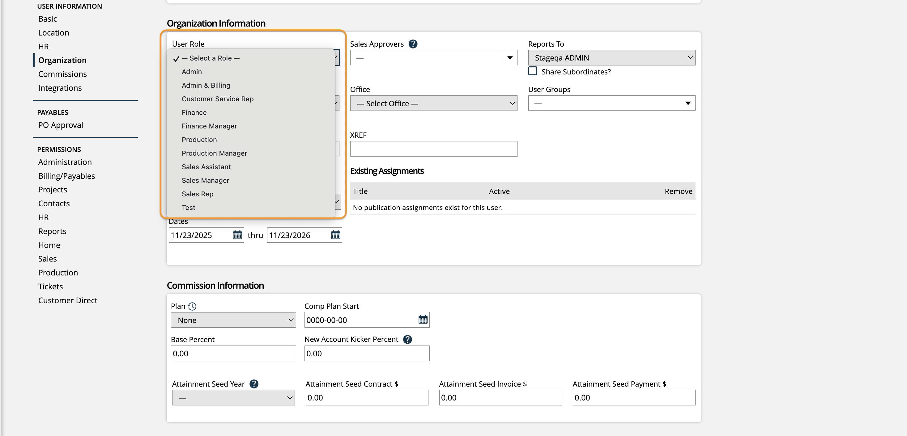This screenshot has height=436, width=907.
Task: Click Attainment Seed Year help icon
Action: 253,384
